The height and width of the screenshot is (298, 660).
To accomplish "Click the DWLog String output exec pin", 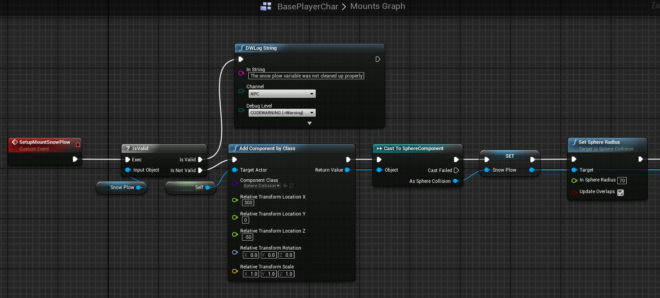I will pos(378,59).
